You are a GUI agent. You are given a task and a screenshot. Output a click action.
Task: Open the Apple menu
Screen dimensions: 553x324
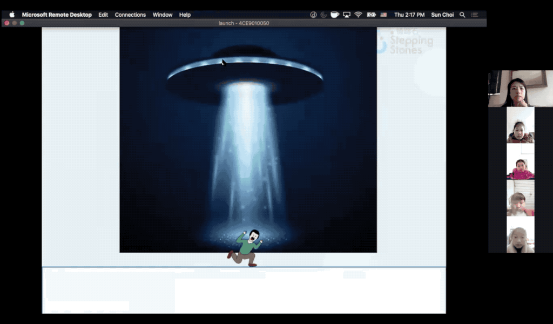(x=11, y=15)
